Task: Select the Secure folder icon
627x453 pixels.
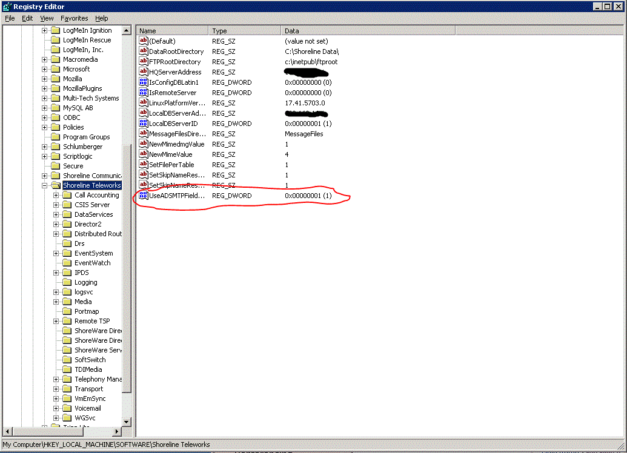Action: [x=56, y=166]
